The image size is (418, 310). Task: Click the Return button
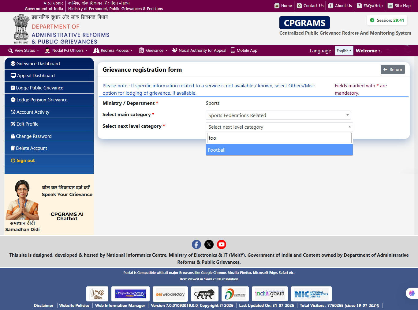tap(393, 70)
